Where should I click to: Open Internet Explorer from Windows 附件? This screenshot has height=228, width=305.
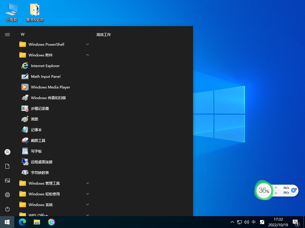point(45,66)
